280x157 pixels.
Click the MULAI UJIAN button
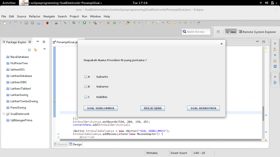153,108
